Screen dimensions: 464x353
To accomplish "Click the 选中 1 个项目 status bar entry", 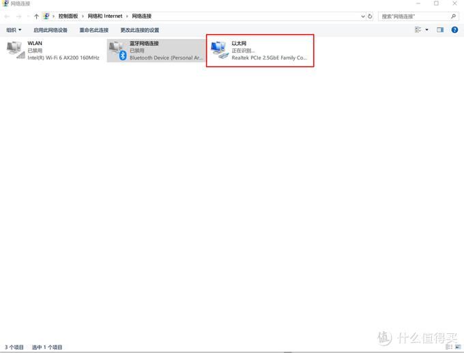I will [47, 347].
